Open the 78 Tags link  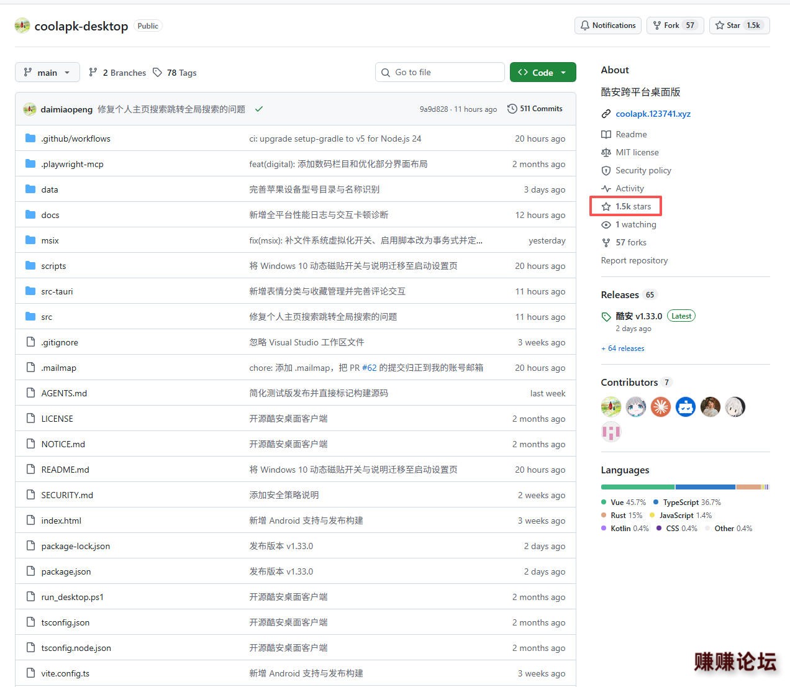[x=175, y=73]
